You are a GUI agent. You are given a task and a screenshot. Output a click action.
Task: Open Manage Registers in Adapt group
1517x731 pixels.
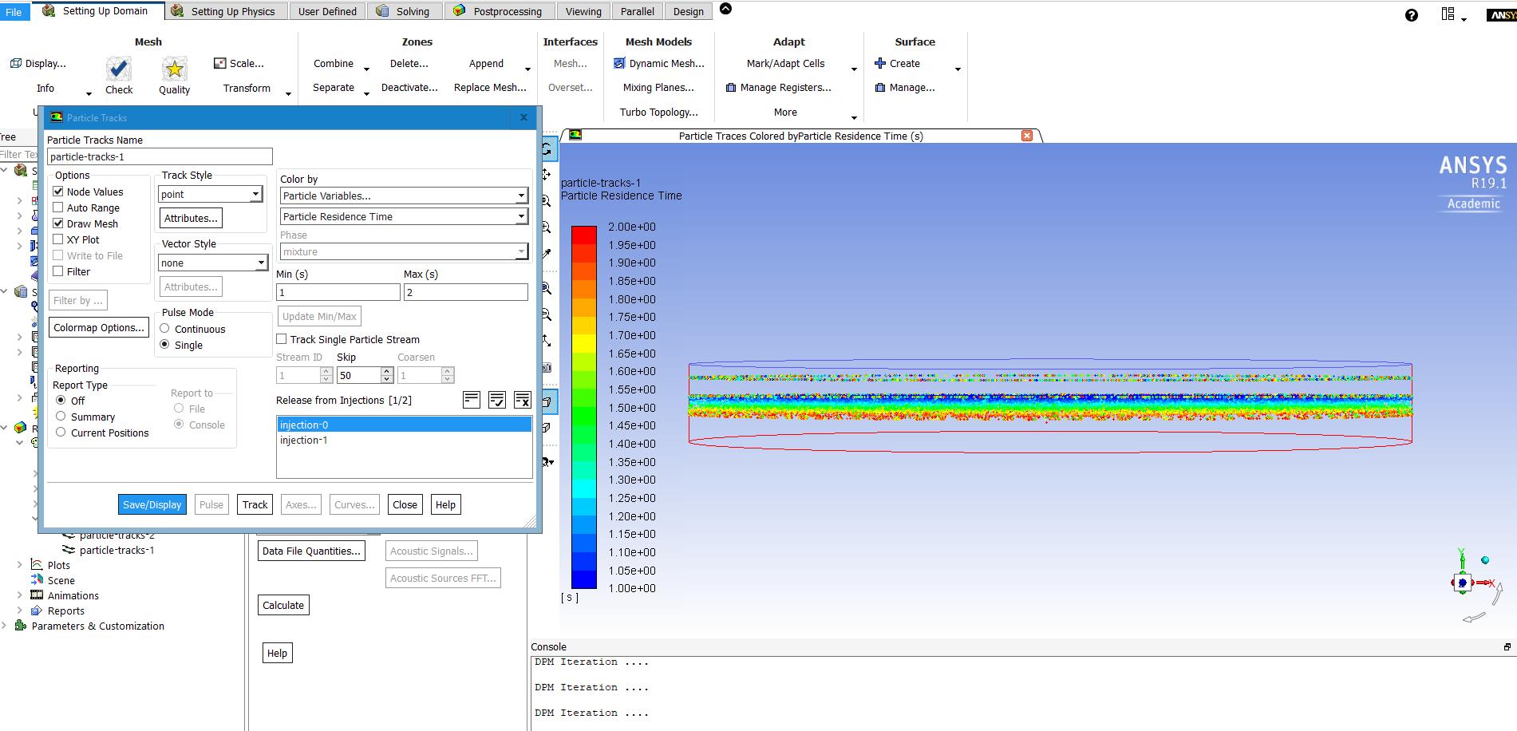pyautogui.click(x=778, y=88)
